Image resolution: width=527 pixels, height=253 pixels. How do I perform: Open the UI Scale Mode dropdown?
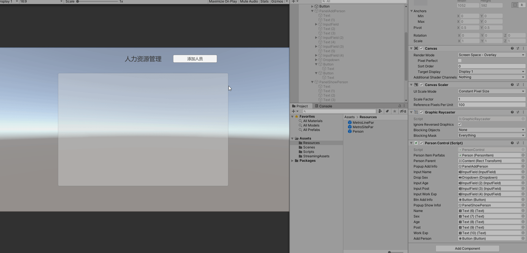click(491, 91)
